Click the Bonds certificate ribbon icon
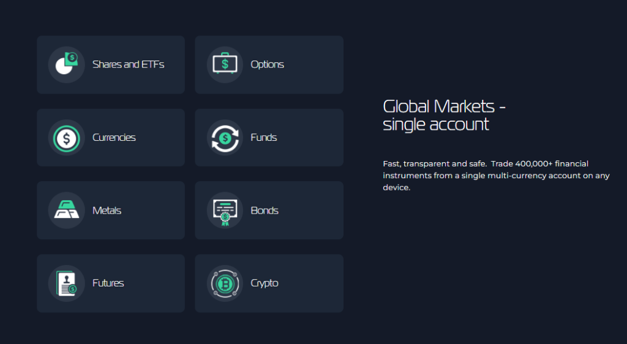 coord(225,211)
